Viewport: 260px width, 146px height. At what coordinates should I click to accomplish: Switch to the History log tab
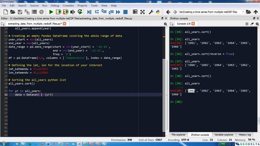click(245, 135)
